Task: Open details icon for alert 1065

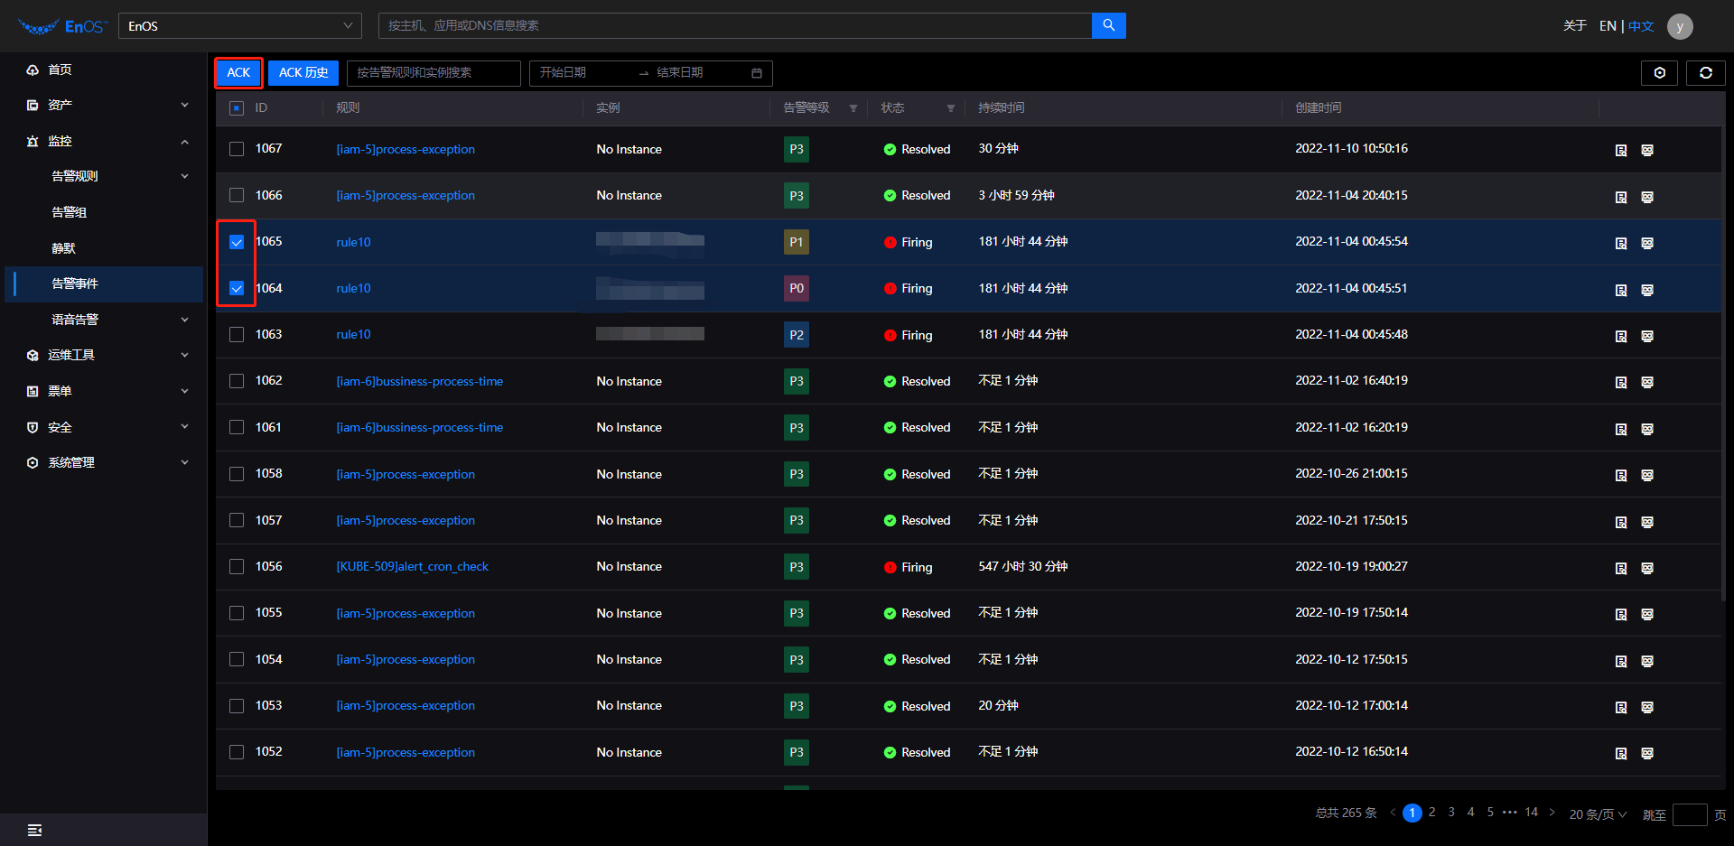Action: click(x=1621, y=243)
